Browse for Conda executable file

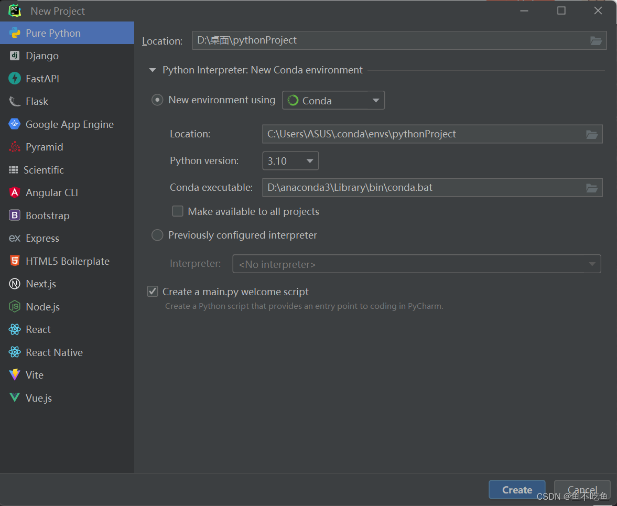pyautogui.click(x=592, y=188)
